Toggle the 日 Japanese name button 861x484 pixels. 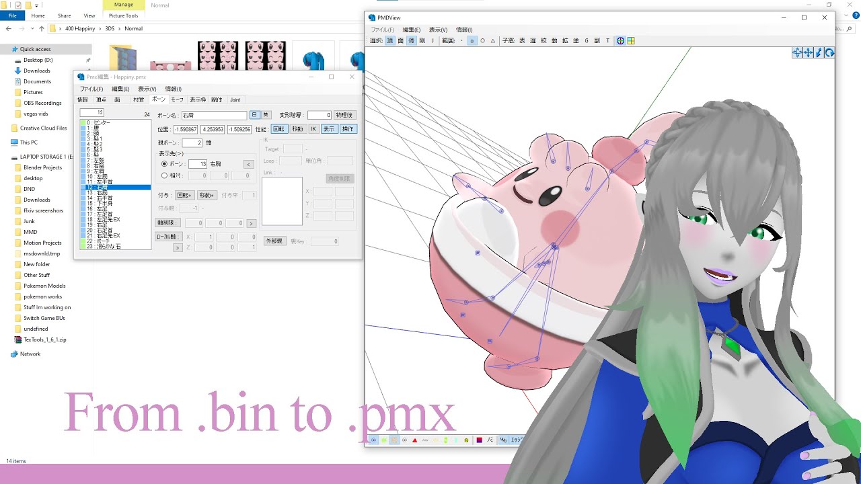coord(254,115)
